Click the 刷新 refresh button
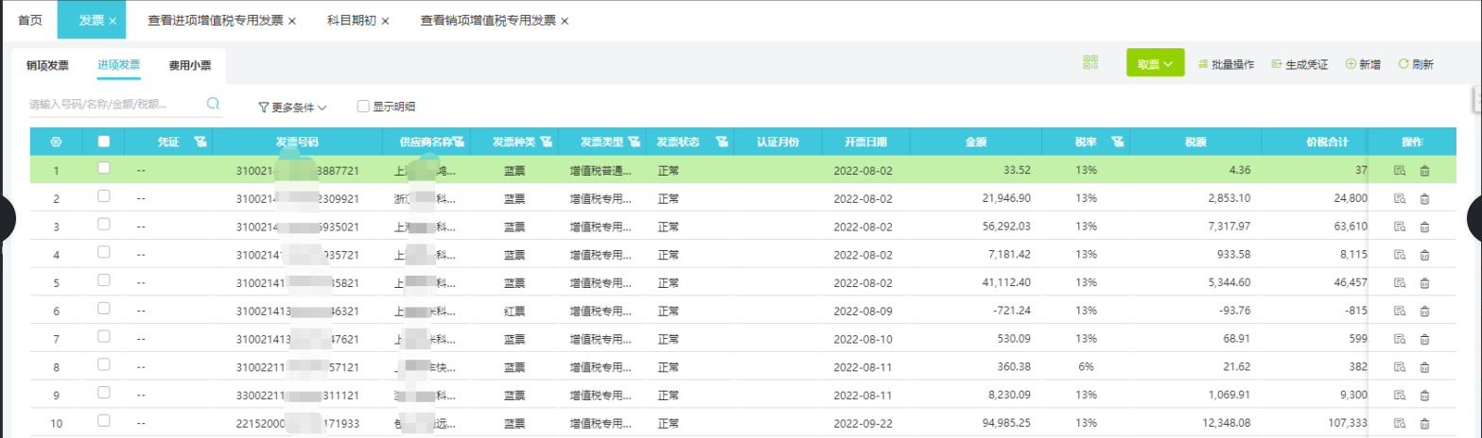 [x=1416, y=64]
